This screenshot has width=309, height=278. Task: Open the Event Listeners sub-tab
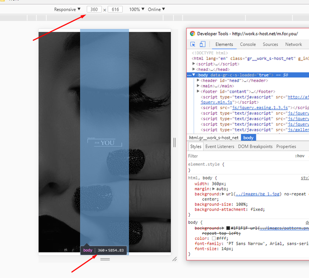[220, 147]
